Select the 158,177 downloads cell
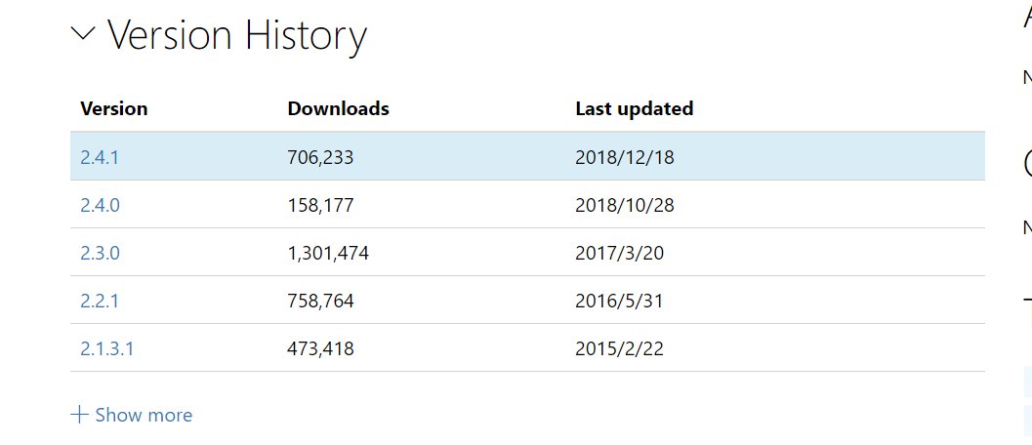This screenshot has width=1032, height=445. 320,205
